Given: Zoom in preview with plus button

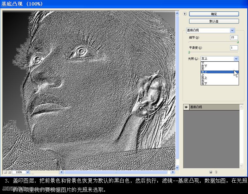Looking at the screenshot, I should pos(9,172).
